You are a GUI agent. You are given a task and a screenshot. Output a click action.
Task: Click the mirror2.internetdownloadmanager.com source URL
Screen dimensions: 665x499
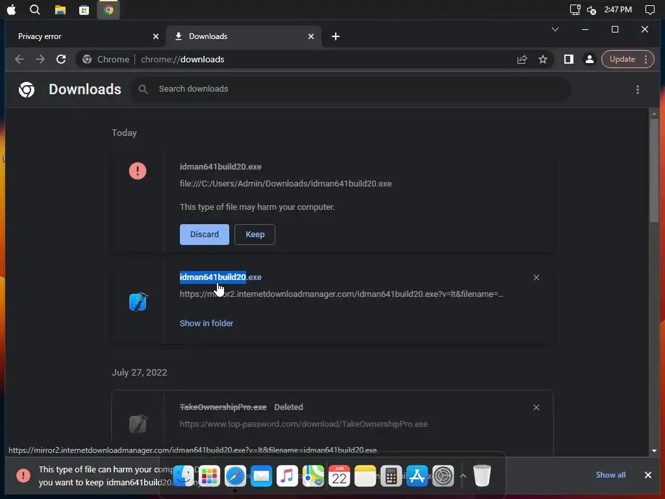point(342,294)
